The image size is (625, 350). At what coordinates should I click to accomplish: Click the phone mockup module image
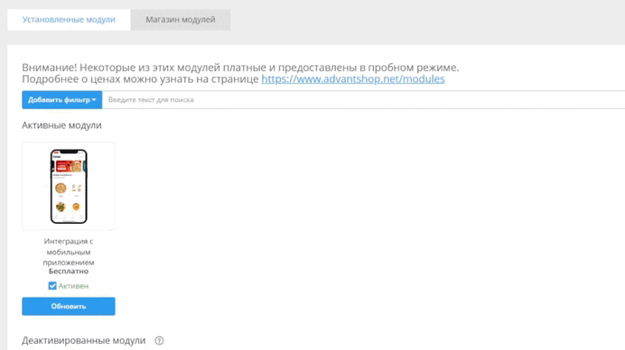point(69,187)
